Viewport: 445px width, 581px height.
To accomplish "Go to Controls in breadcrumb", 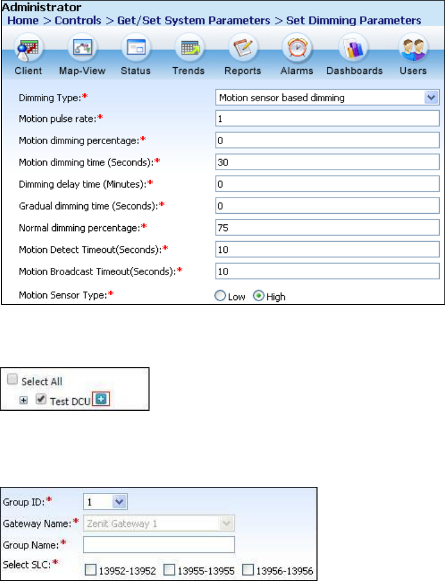I will tap(78, 20).
